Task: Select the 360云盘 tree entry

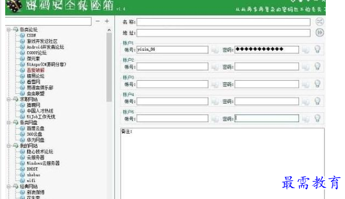Action: click(x=34, y=134)
